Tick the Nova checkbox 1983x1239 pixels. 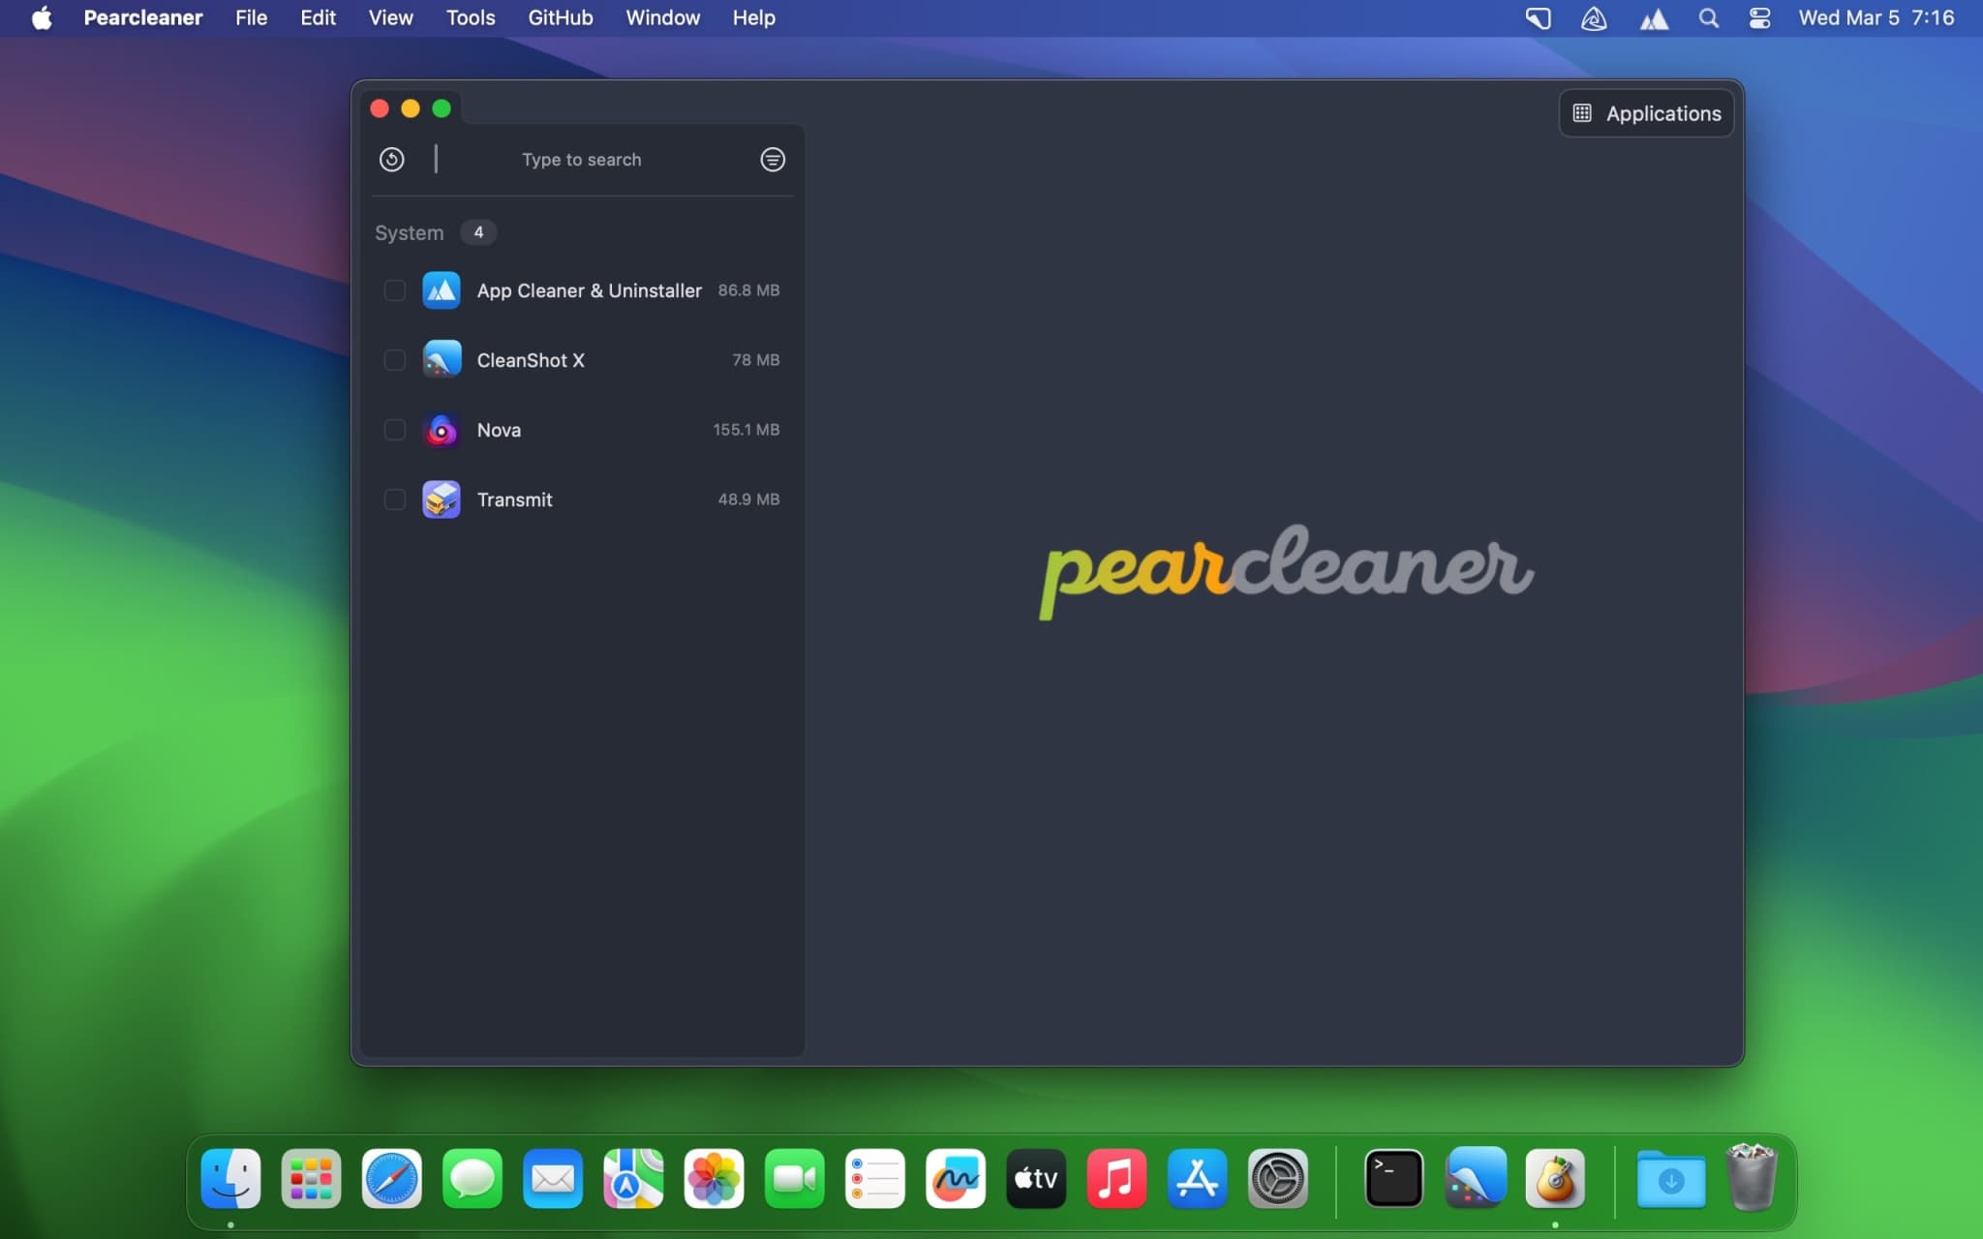394,430
